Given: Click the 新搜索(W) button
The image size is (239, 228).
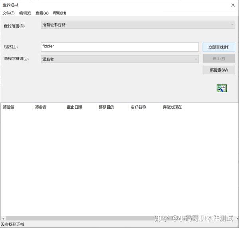Looking at the screenshot, I should click(x=219, y=70).
